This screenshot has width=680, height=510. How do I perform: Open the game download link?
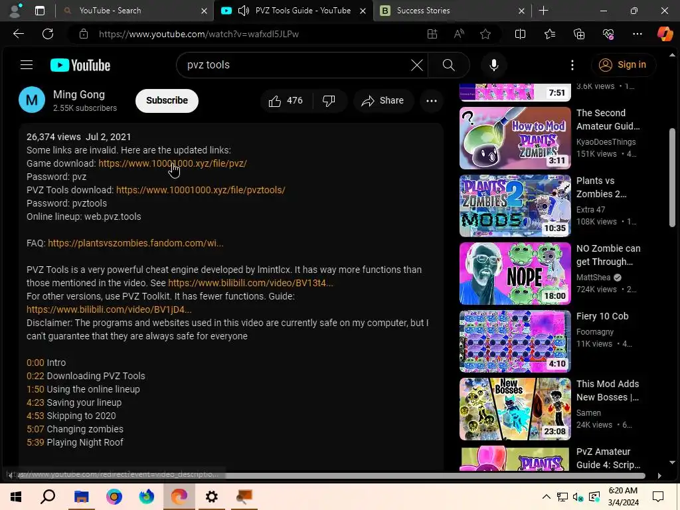click(173, 163)
